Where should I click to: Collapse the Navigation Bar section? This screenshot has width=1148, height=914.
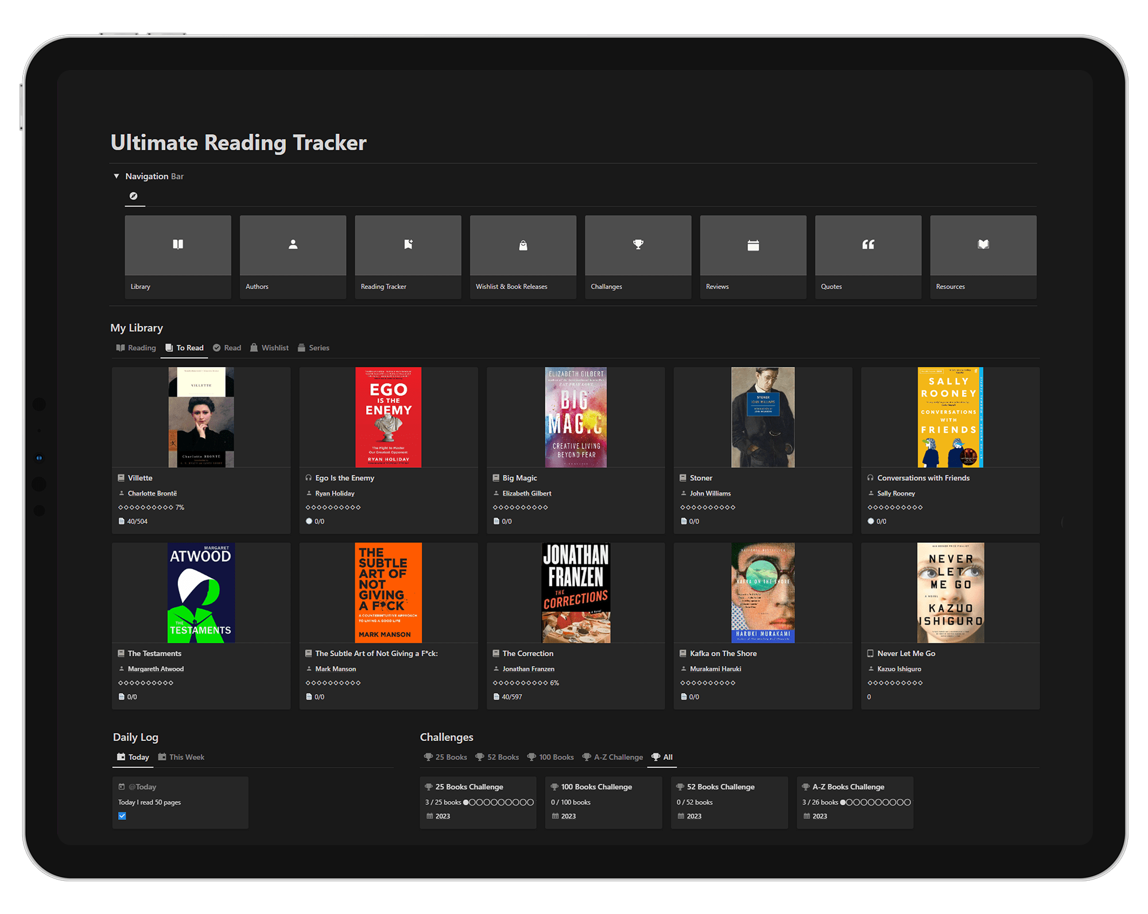pyautogui.click(x=117, y=176)
